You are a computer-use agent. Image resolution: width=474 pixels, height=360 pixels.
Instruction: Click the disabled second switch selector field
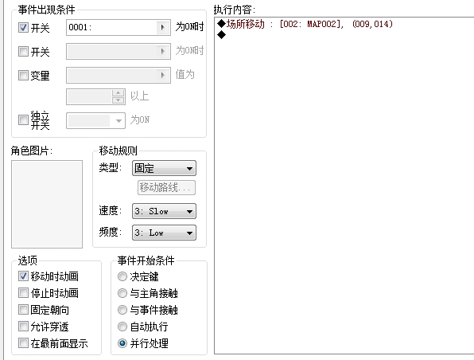click(118, 51)
